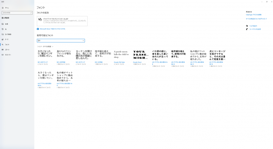The height and width of the screenshot is (149, 273).
Task: Open the BIZ UDPゴシック font card
Action: [45, 57]
